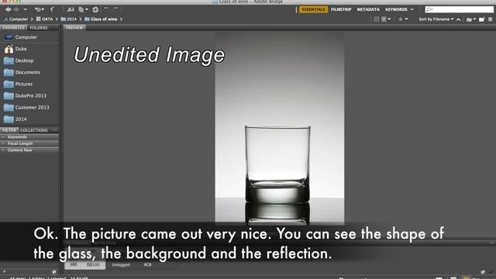496x279 pixels.
Task: Open recent folder dropdown icon
Action: 471,19
